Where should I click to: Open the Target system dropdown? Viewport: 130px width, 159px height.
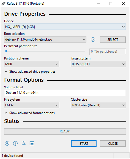98,64
